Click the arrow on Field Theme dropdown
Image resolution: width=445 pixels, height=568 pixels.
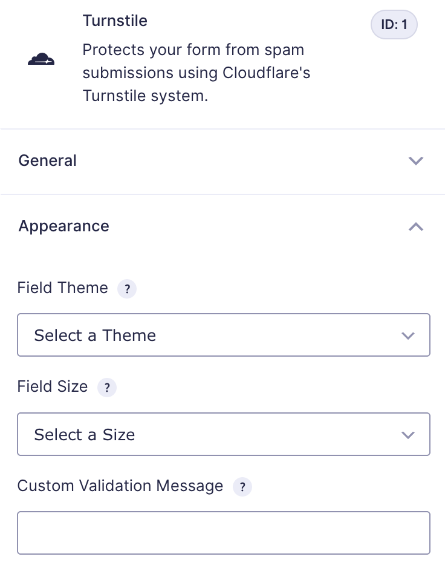pyautogui.click(x=408, y=335)
